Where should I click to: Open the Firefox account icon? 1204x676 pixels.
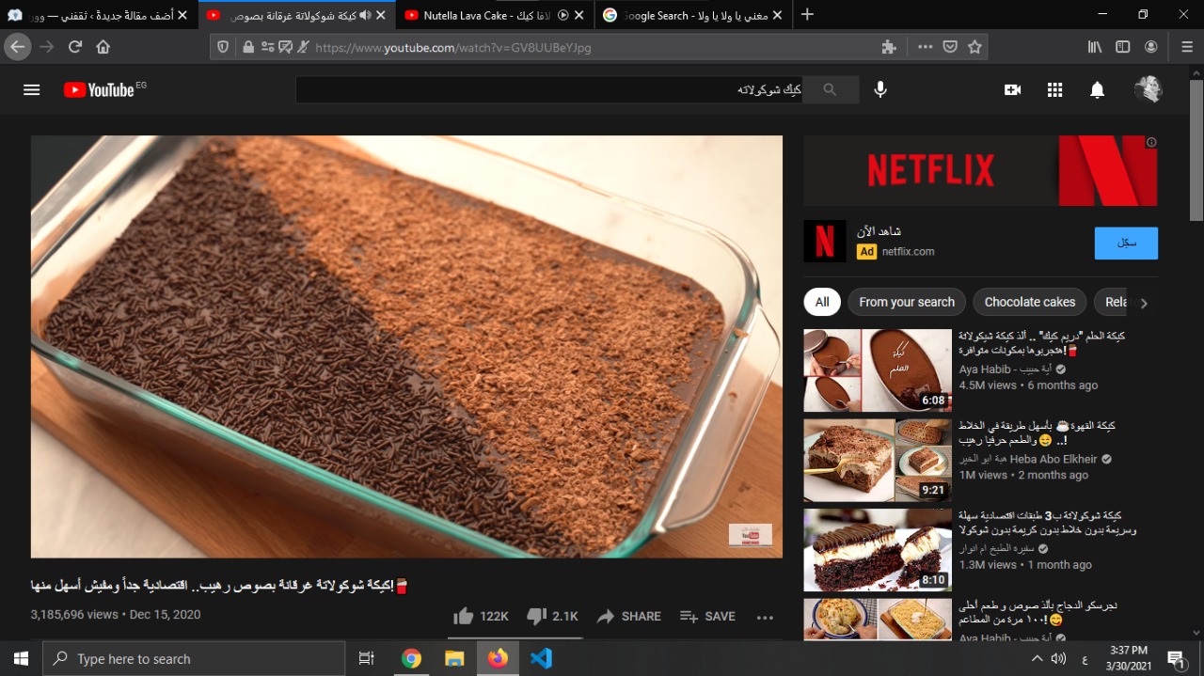pyautogui.click(x=1150, y=47)
